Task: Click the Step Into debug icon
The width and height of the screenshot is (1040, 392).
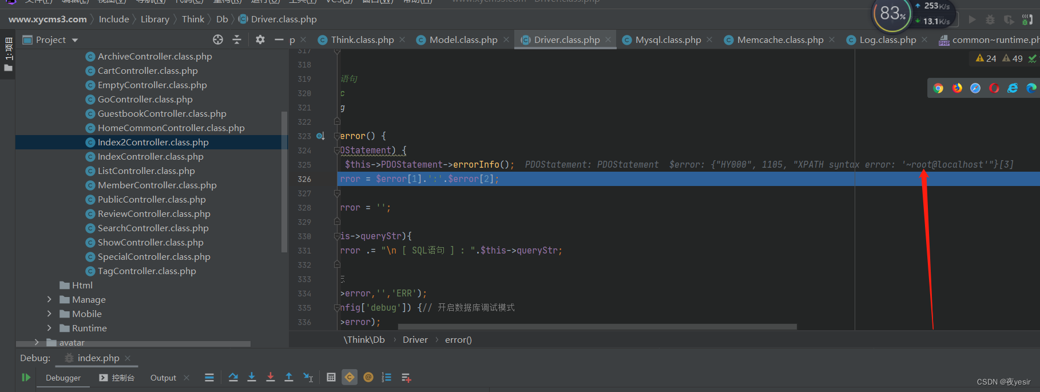Action: pyautogui.click(x=252, y=377)
